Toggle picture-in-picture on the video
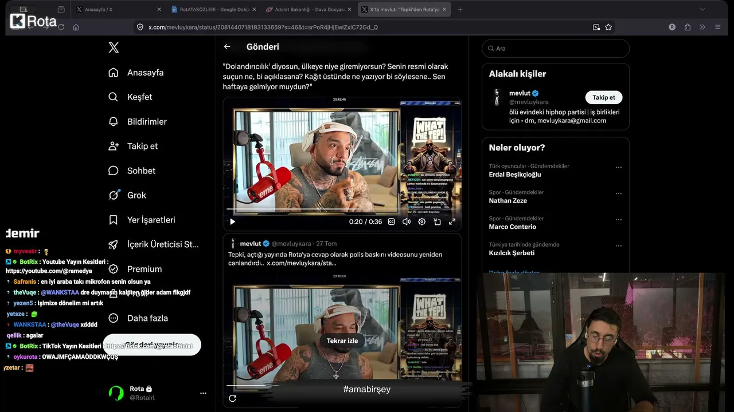This screenshot has height=412, width=734. pyautogui.click(x=437, y=221)
